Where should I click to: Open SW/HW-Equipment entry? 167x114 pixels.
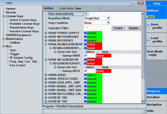(x=19, y=35)
